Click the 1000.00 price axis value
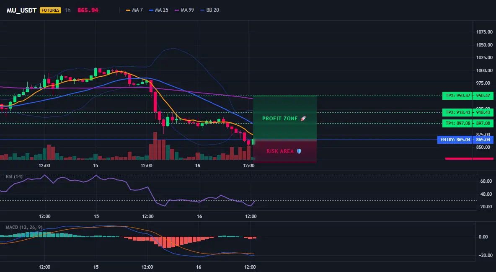The image size is (496, 272). tap(484, 70)
